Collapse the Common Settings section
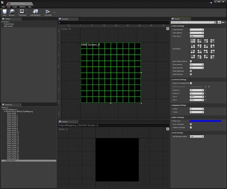 pyautogui.click(x=171, y=80)
